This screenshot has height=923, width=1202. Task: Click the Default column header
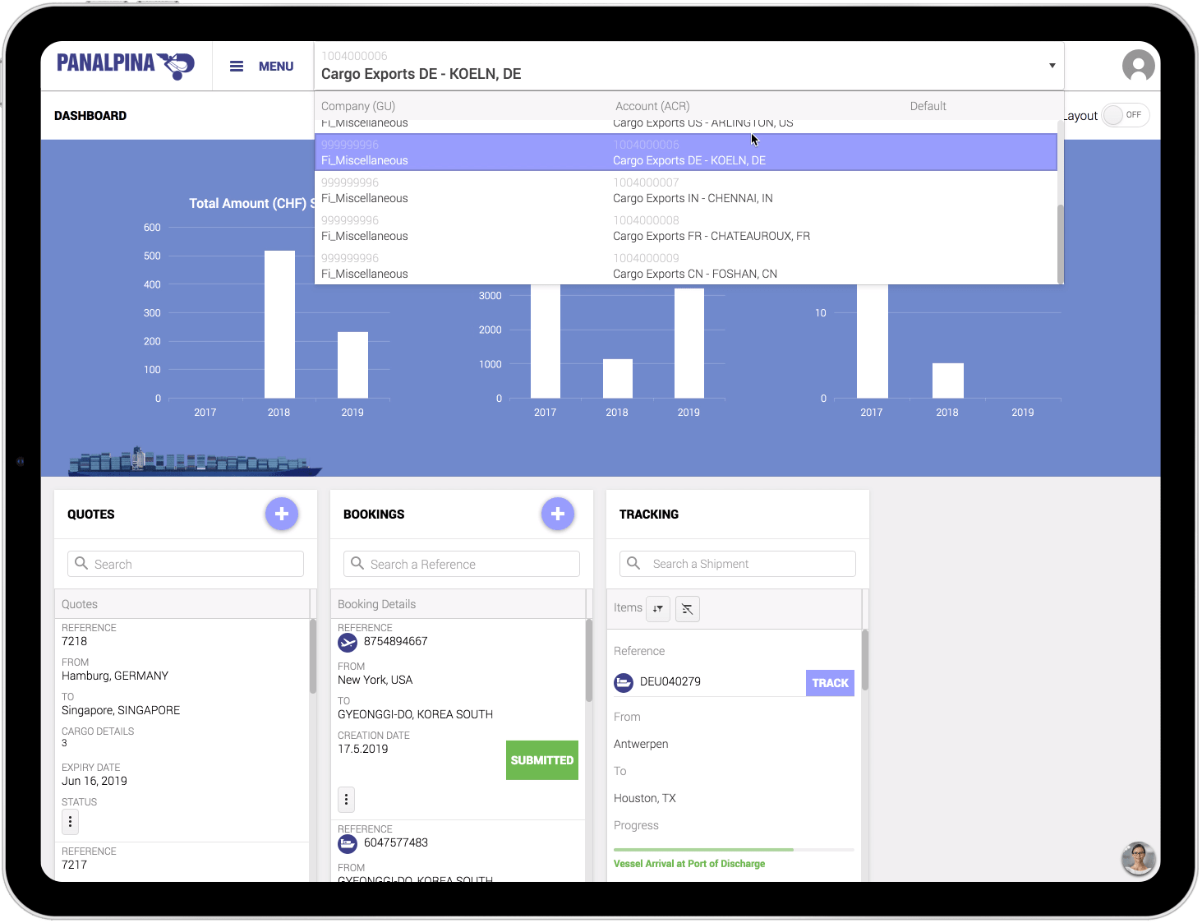coord(928,106)
